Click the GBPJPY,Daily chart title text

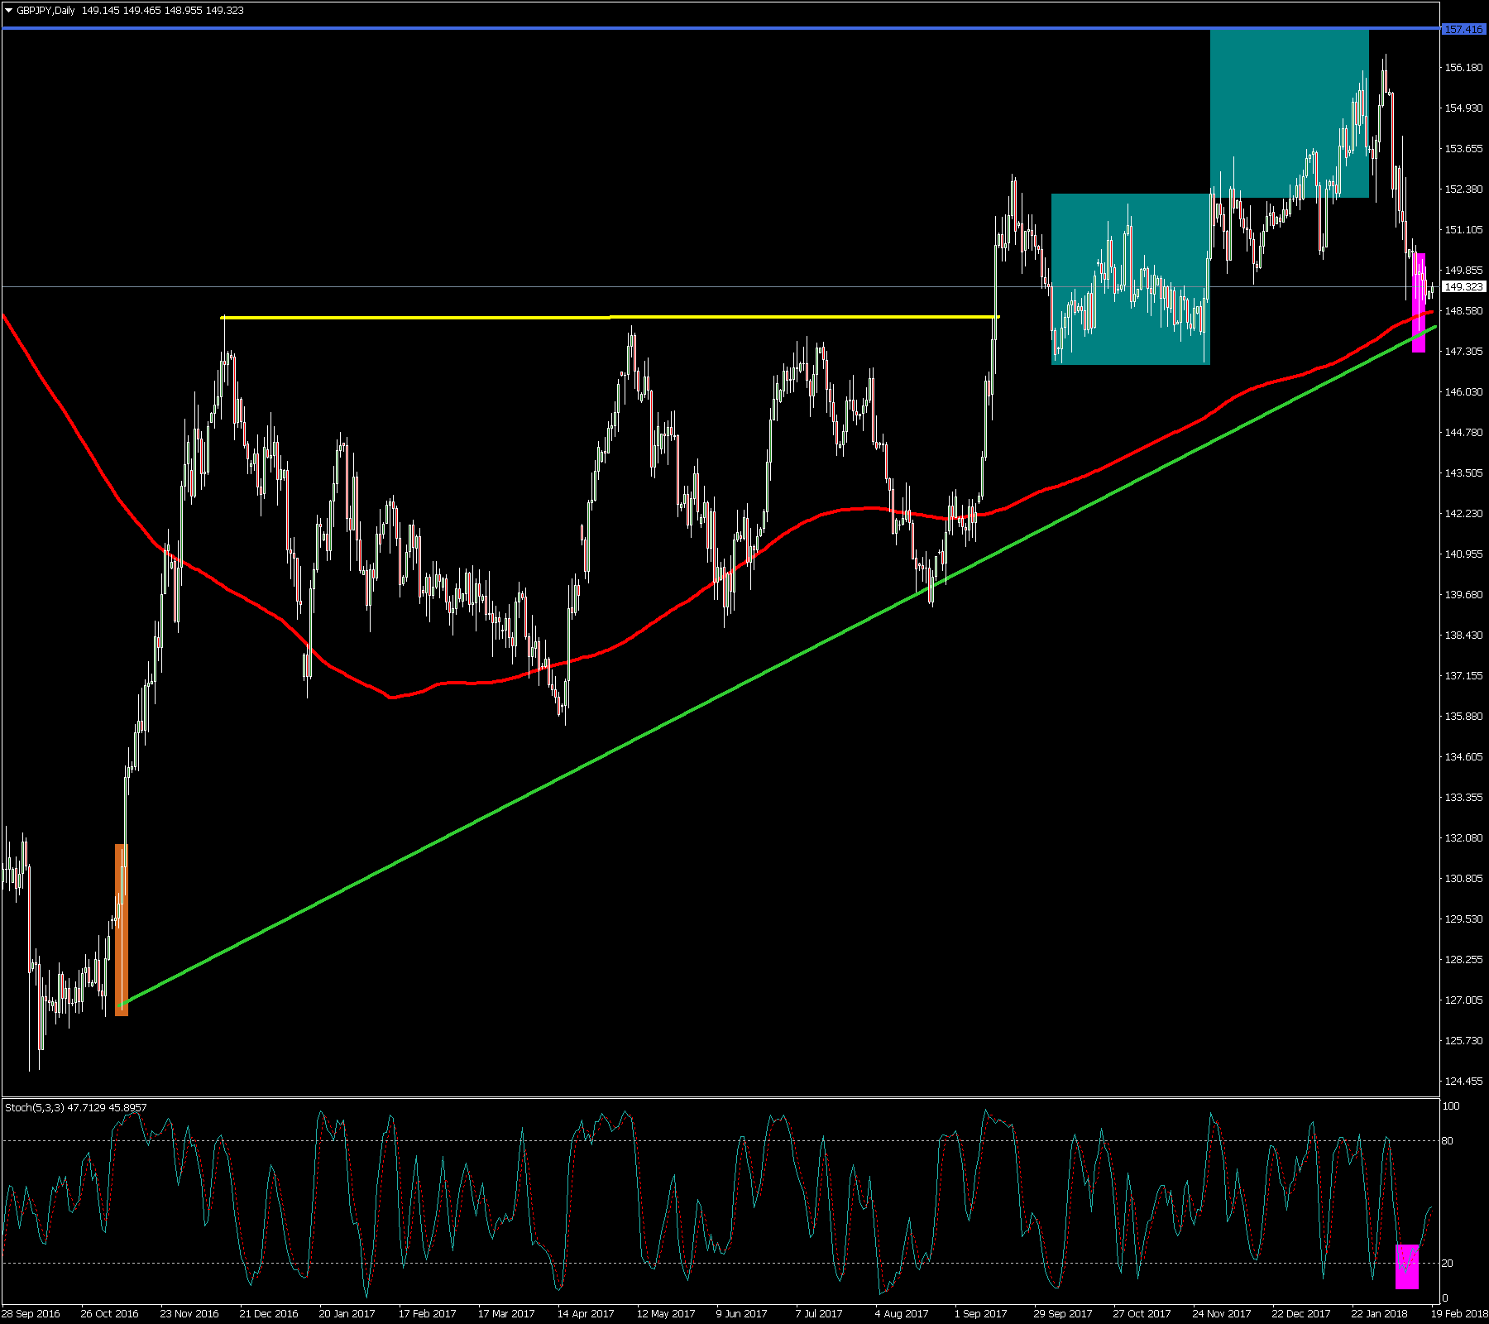45,11
